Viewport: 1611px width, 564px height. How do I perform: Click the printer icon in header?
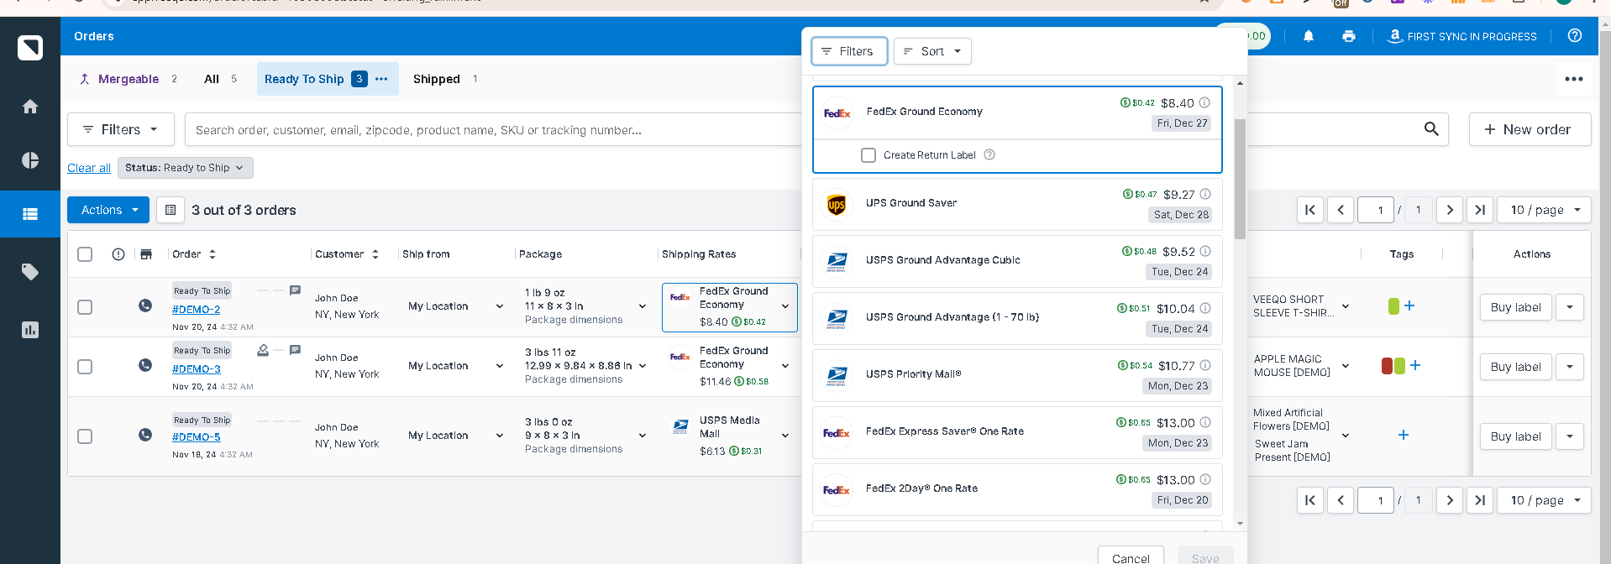[x=1349, y=36]
